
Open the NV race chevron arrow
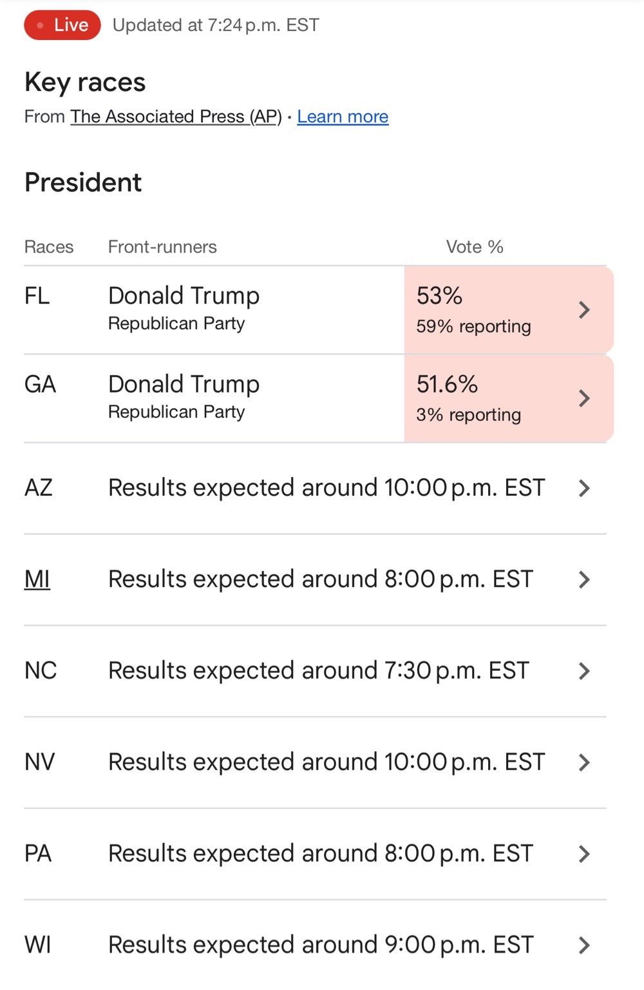pos(584,763)
